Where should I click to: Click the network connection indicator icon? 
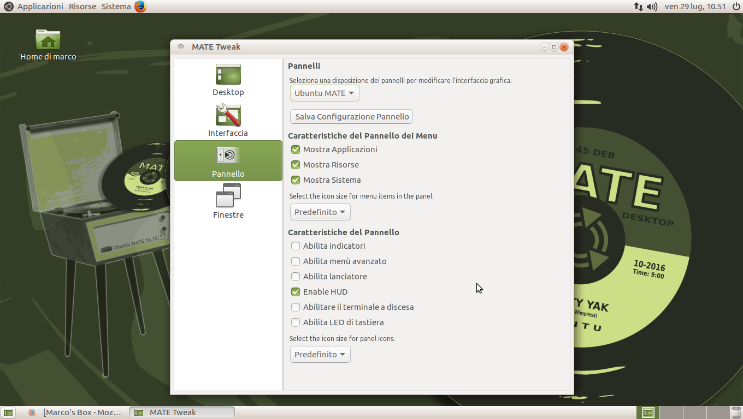coord(638,7)
